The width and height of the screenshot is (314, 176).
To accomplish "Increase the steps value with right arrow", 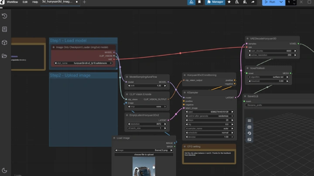I will pyautogui.click(x=232, y=120).
